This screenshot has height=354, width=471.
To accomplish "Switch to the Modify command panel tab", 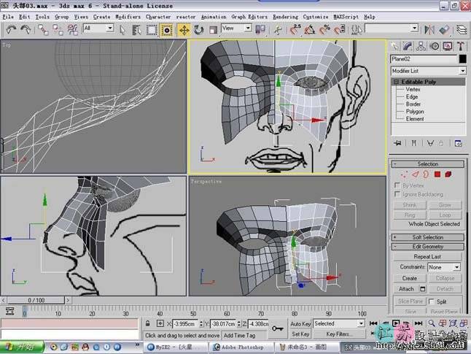I will coord(408,46).
